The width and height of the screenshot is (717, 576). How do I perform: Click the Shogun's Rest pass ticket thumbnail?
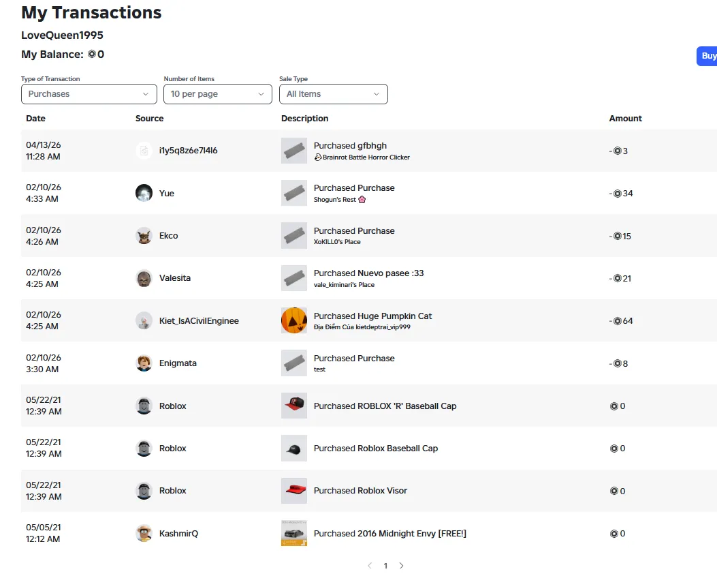point(294,193)
